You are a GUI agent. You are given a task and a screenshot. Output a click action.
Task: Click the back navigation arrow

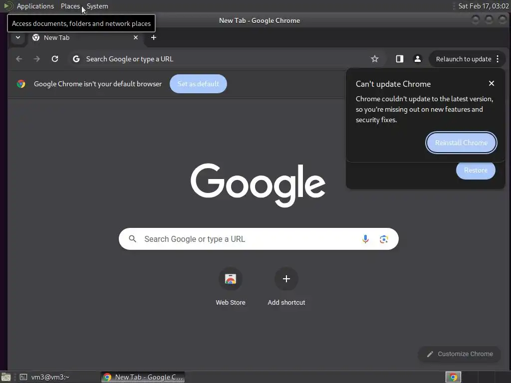click(19, 59)
